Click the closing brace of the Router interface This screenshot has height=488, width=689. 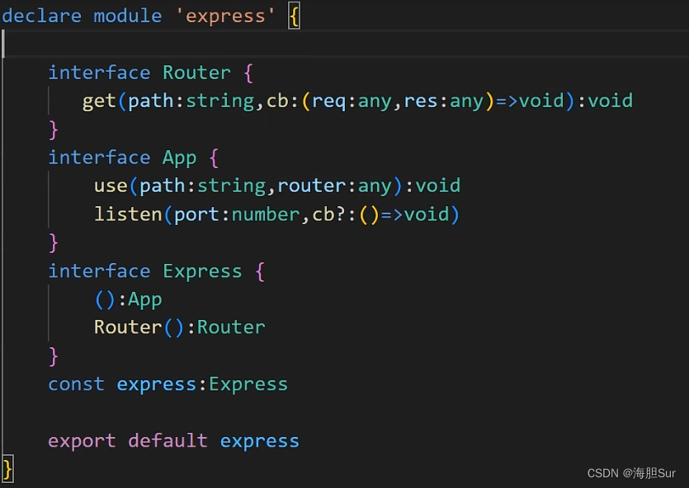pyautogui.click(x=54, y=129)
